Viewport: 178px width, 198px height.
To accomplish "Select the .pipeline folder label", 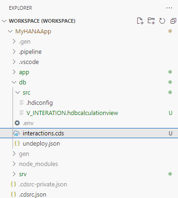I will (x=30, y=52).
